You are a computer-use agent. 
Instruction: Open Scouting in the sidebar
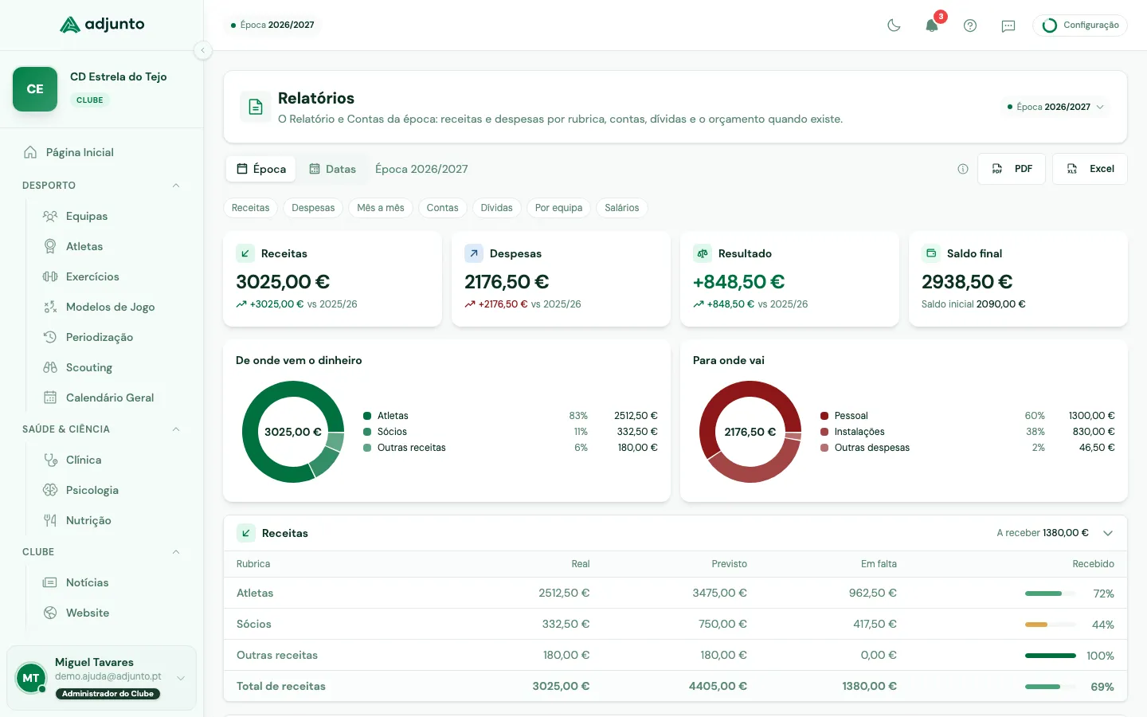tap(112, 367)
